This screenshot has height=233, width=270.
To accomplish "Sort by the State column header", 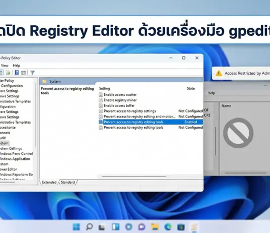I will (191, 88).
